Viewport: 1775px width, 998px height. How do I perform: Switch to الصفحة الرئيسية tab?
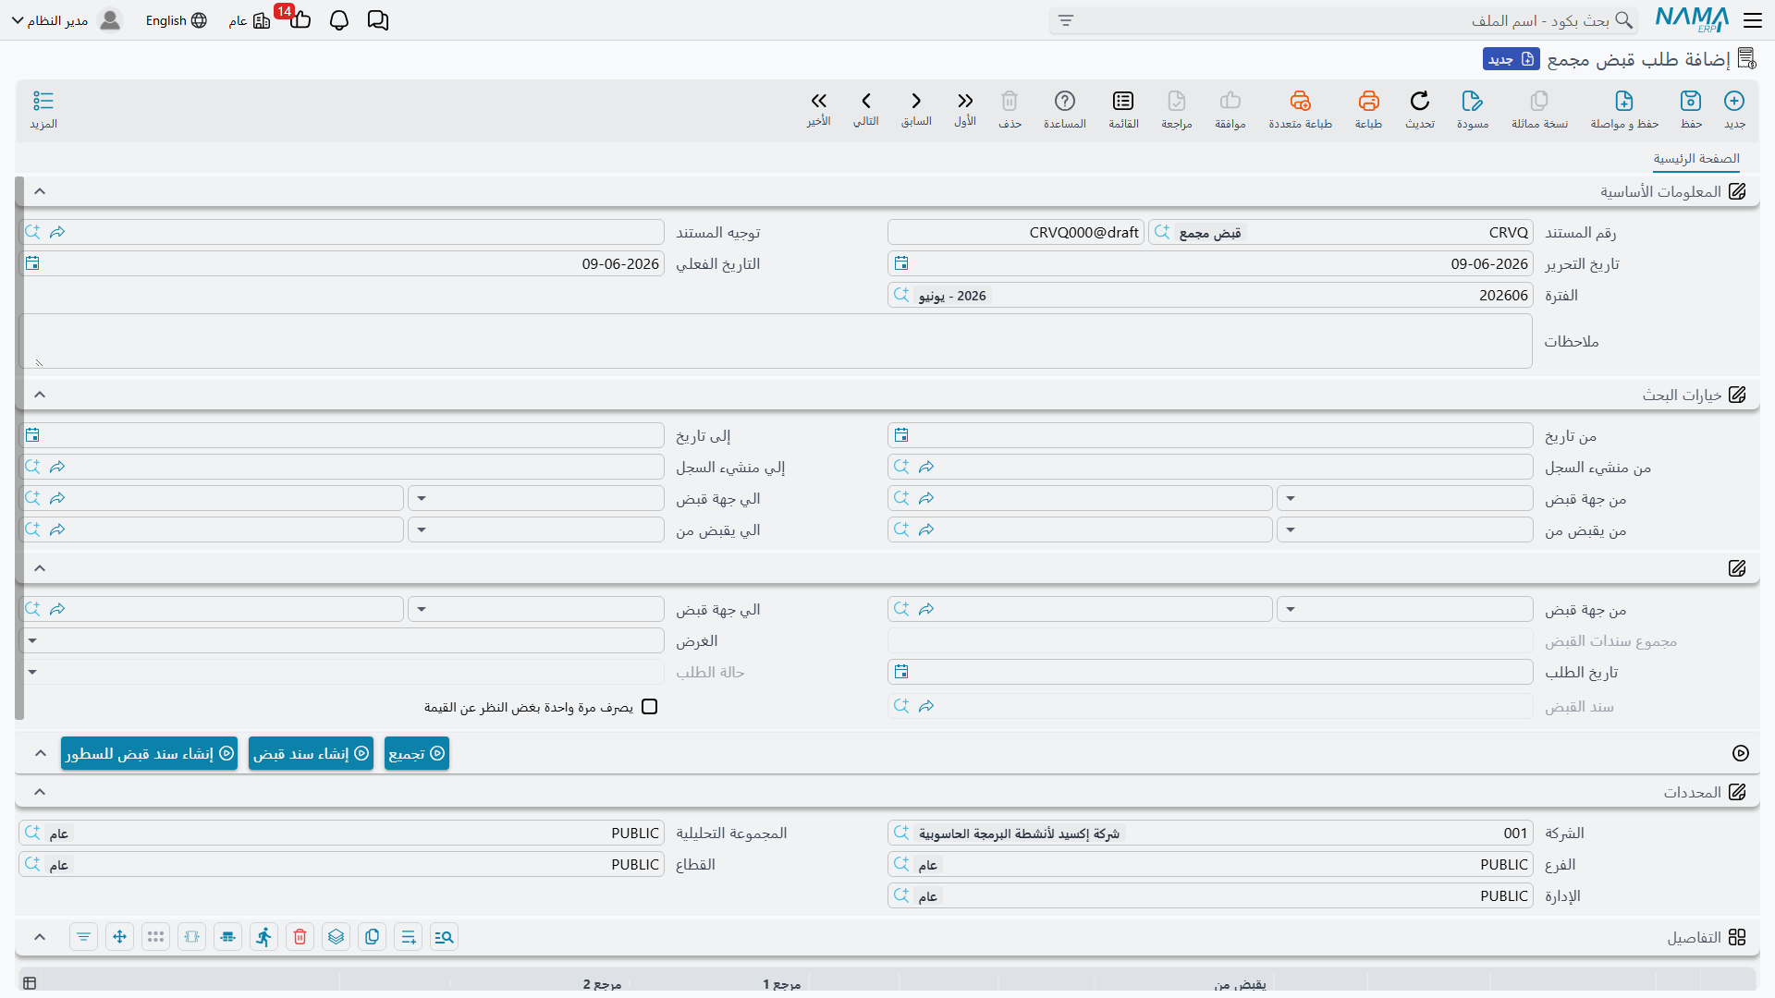tap(1696, 159)
